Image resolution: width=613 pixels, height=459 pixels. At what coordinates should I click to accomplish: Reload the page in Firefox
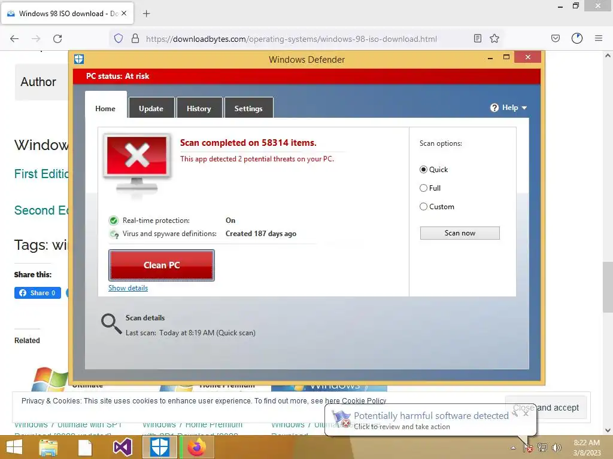pyautogui.click(x=57, y=39)
